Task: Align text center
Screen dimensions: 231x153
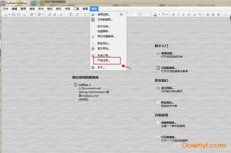Action: pos(213,14)
